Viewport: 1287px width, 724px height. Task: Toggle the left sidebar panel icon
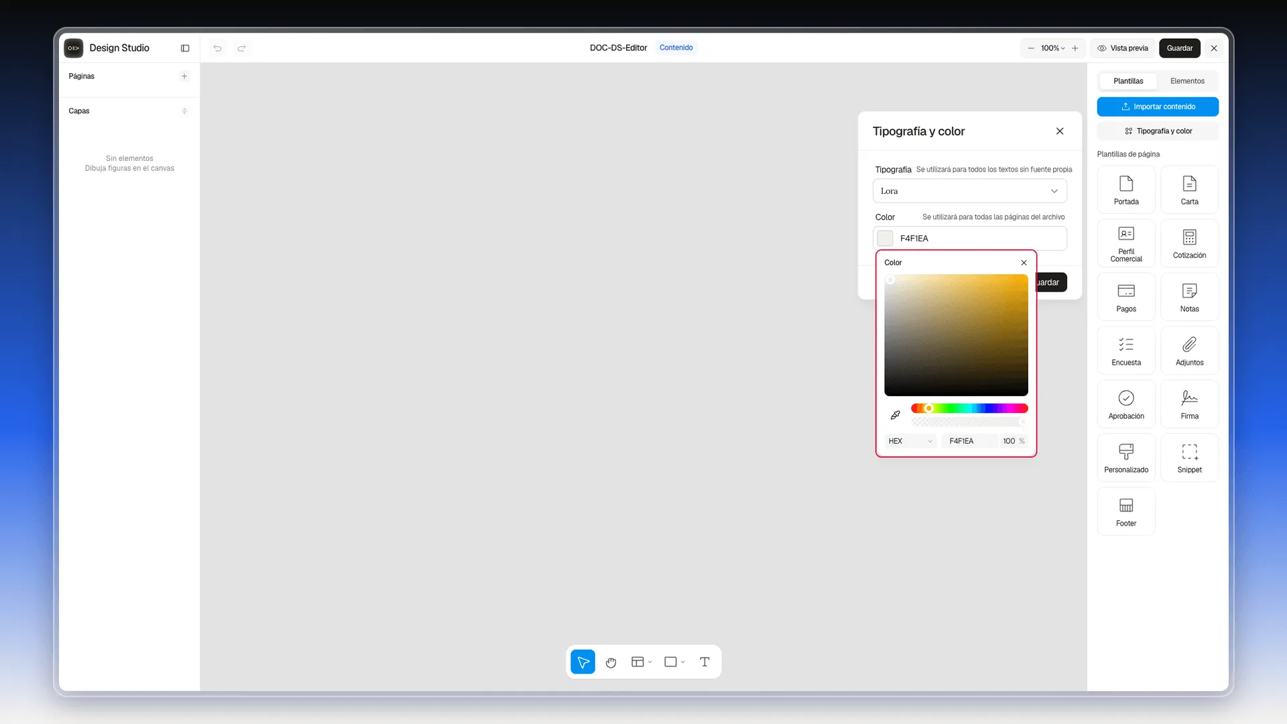click(185, 48)
